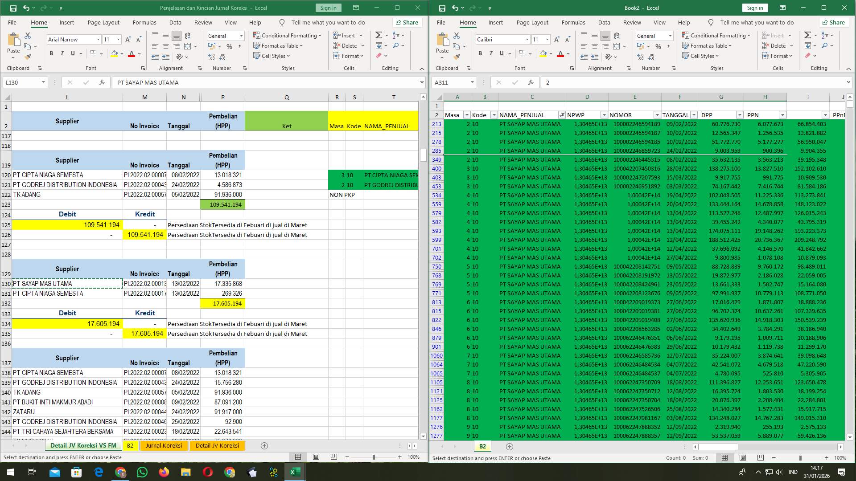This screenshot has width=856, height=481.
Task: Click the Format Painter icon in Book2
Action: pyautogui.click(x=457, y=57)
